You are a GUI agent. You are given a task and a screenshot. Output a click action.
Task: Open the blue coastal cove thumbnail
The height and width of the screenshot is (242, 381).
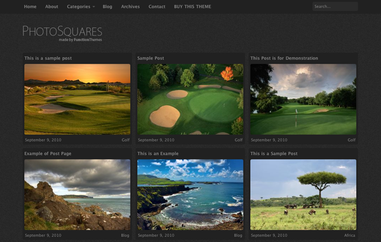point(190,194)
